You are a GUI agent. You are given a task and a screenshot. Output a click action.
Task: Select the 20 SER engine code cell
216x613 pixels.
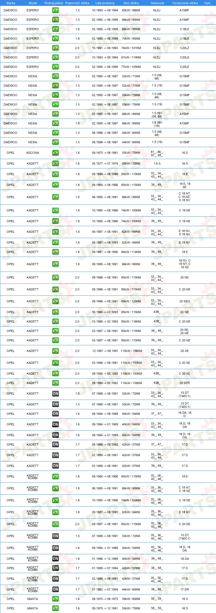coord(185,383)
